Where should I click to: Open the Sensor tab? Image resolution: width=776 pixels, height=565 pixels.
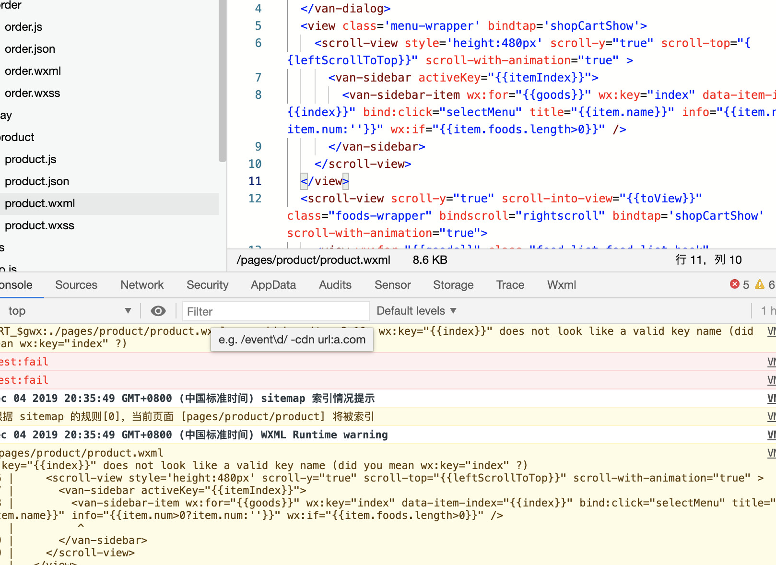click(392, 285)
